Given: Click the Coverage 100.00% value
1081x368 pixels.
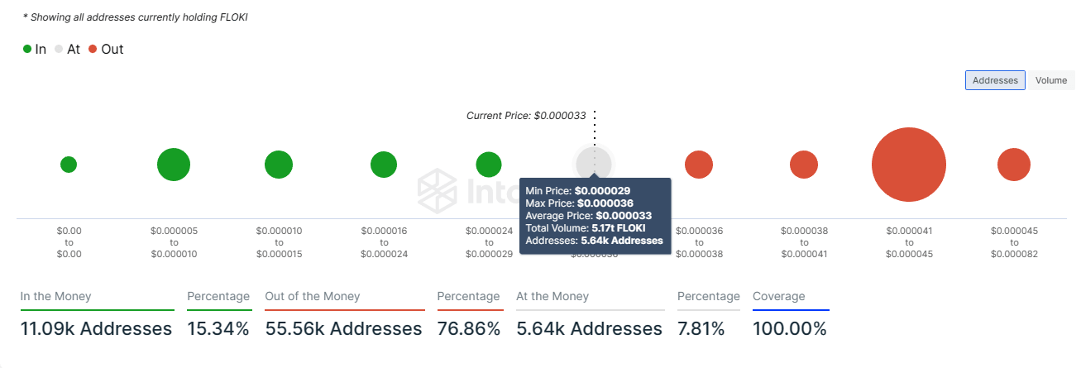Looking at the screenshot, I should pos(789,329).
